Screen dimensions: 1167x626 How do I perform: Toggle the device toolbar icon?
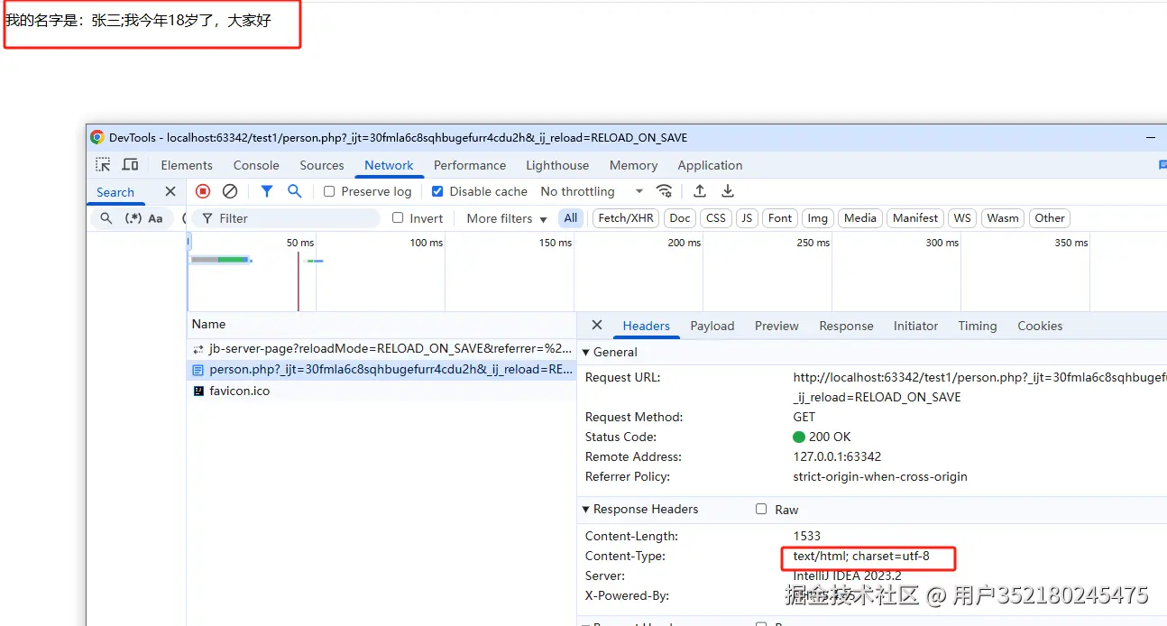tap(131, 164)
